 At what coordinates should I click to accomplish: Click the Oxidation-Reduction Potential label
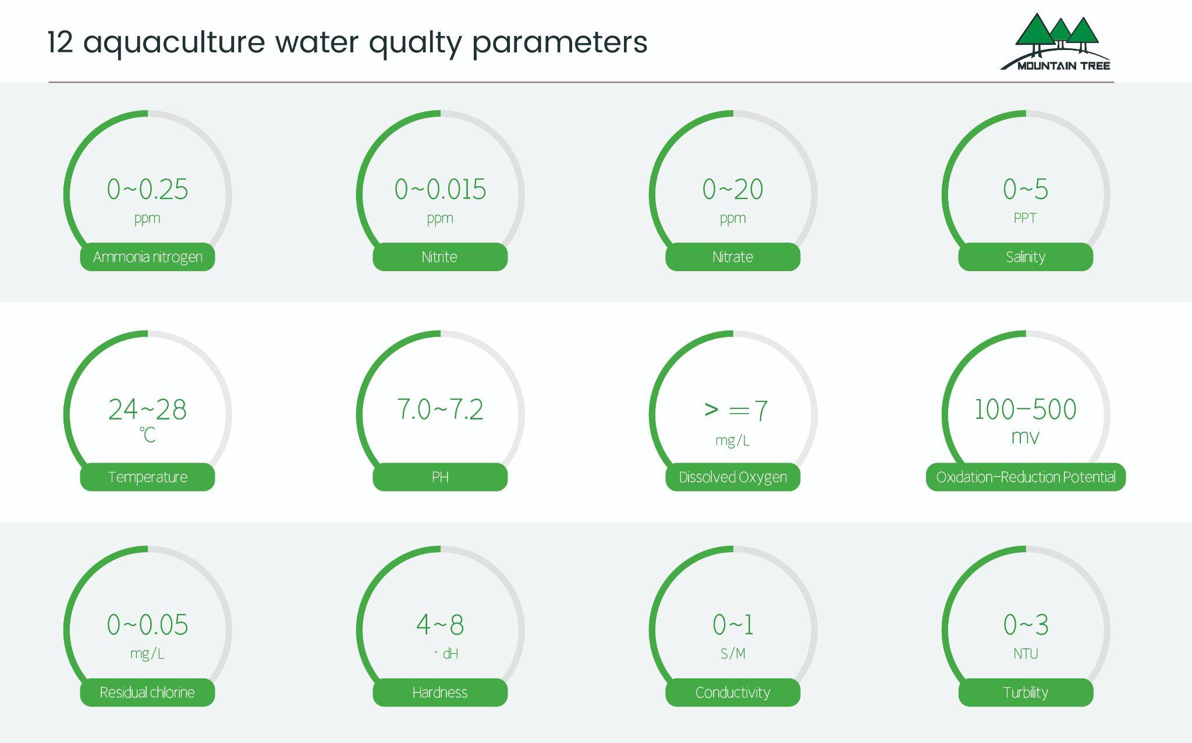[x=1026, y=477]
